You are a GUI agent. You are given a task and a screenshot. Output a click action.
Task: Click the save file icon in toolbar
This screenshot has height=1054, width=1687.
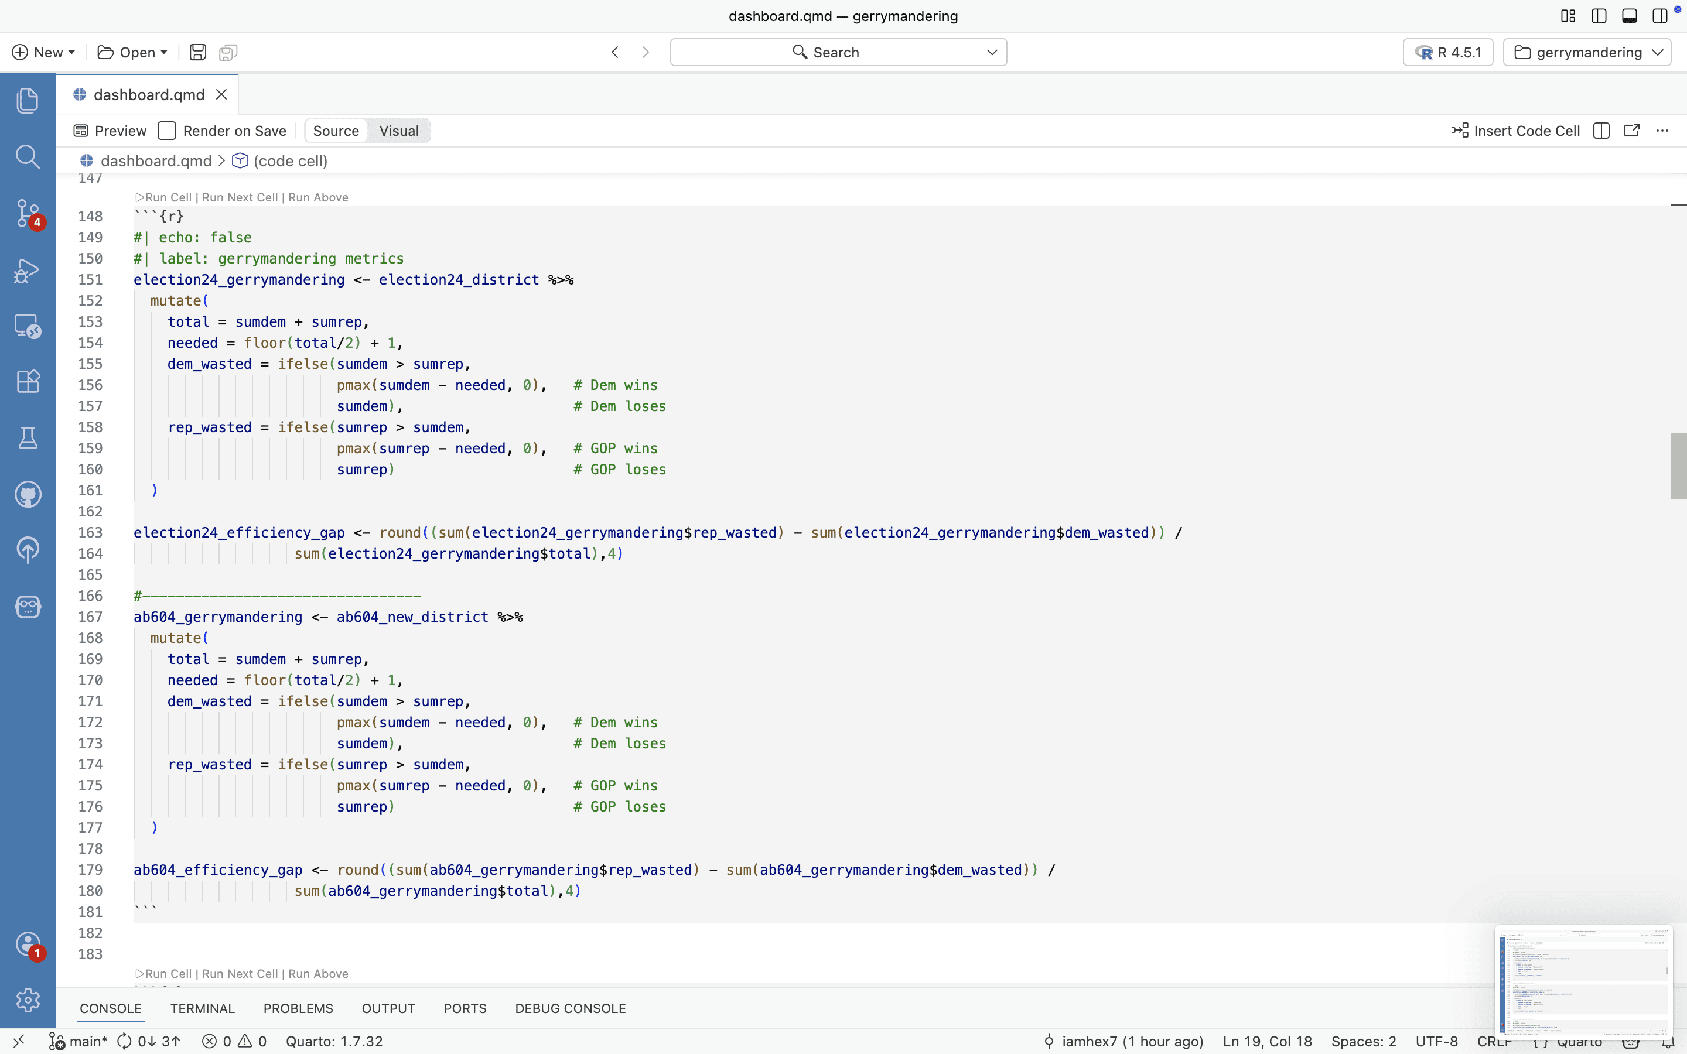point(197,52)
